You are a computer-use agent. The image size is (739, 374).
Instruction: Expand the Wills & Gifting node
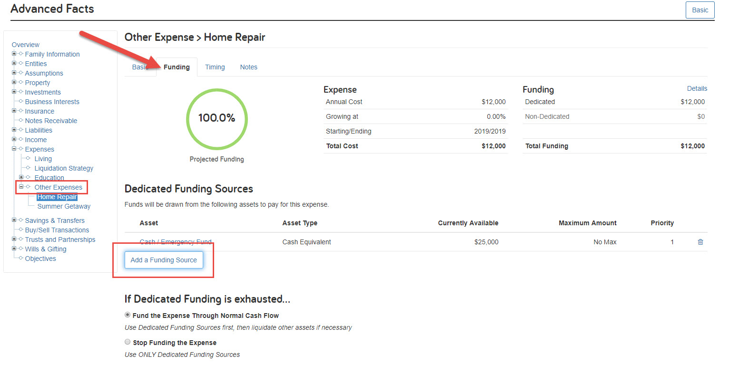(x=14, y=249)
